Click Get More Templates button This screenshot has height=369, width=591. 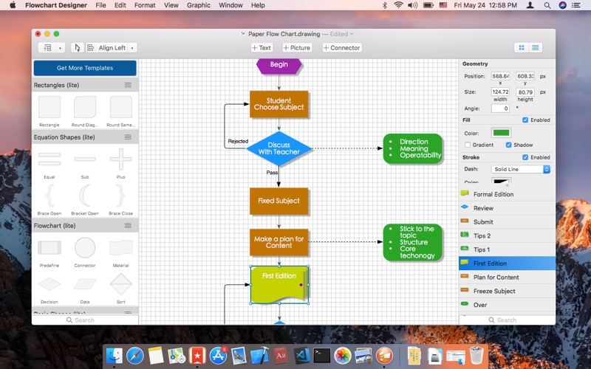[85, 68]
